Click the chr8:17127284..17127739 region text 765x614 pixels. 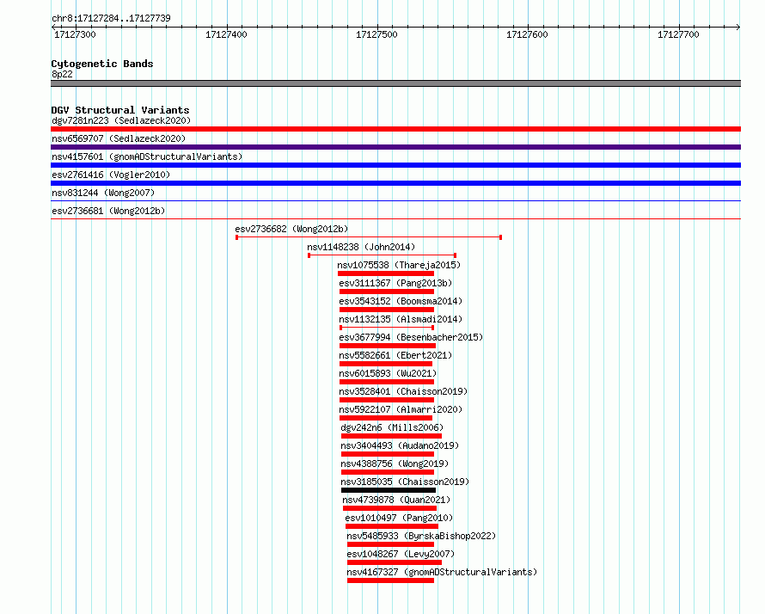click(111, 18)
